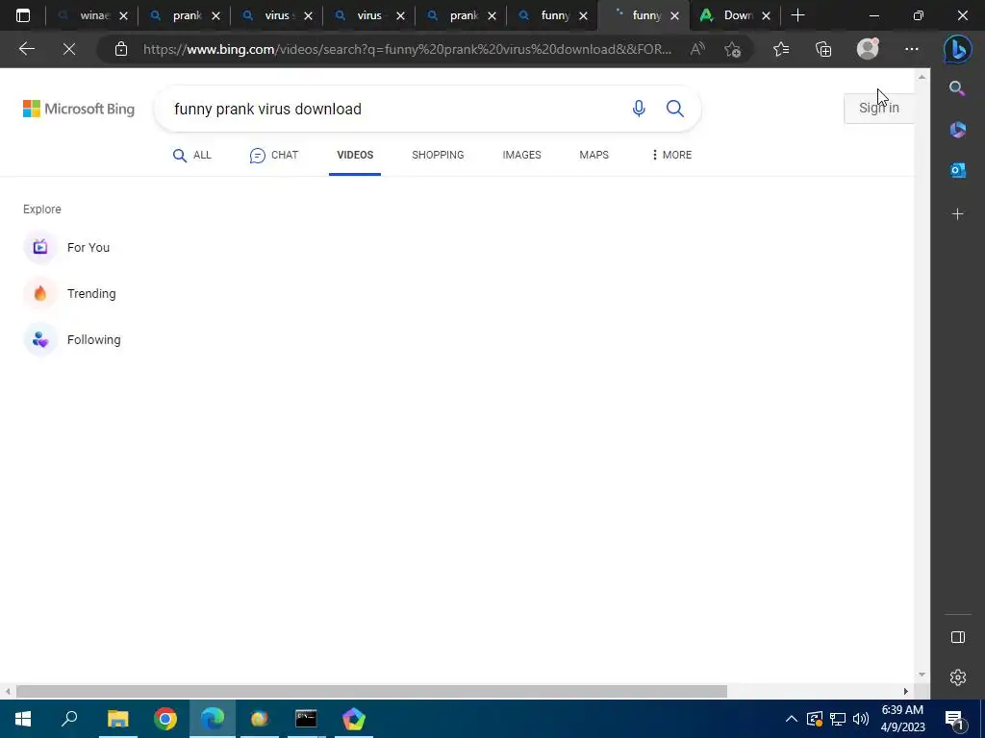This screenshot has width=985, height=738.
Task: Submit search with magnifier icon
Action: click(674, 109)
